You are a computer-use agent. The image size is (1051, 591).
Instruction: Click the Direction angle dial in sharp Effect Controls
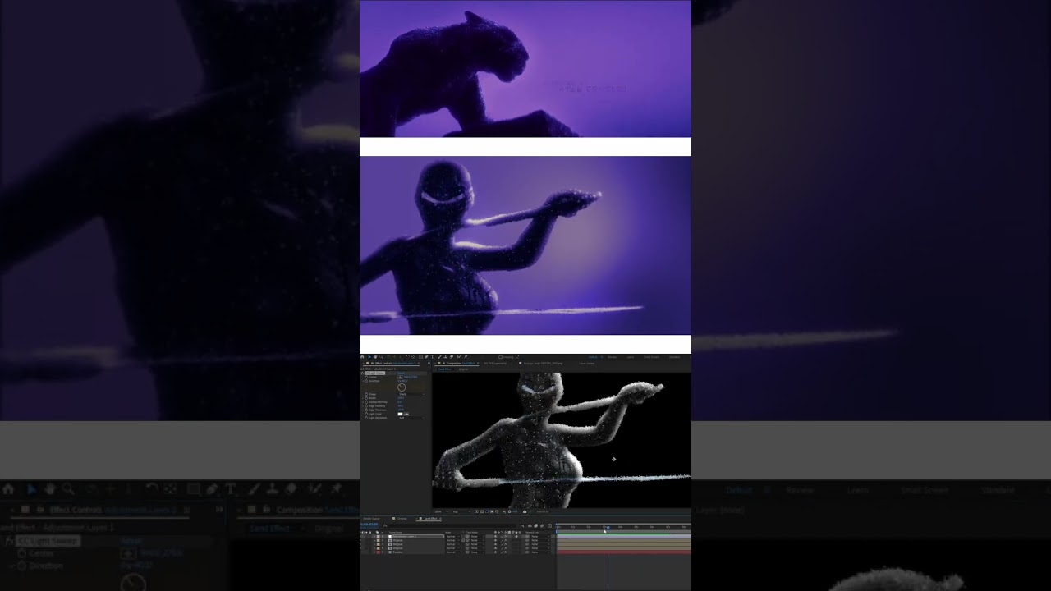click(x=402, y=387)
